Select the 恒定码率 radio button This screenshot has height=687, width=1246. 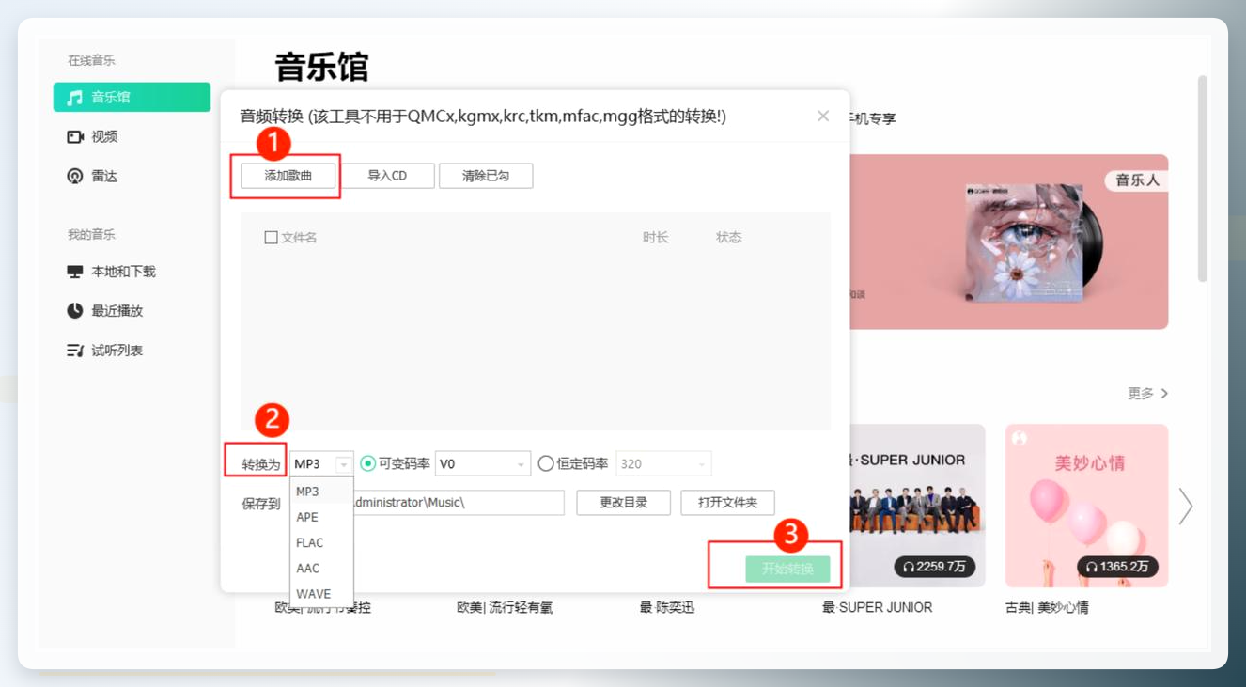pos(546,463)
